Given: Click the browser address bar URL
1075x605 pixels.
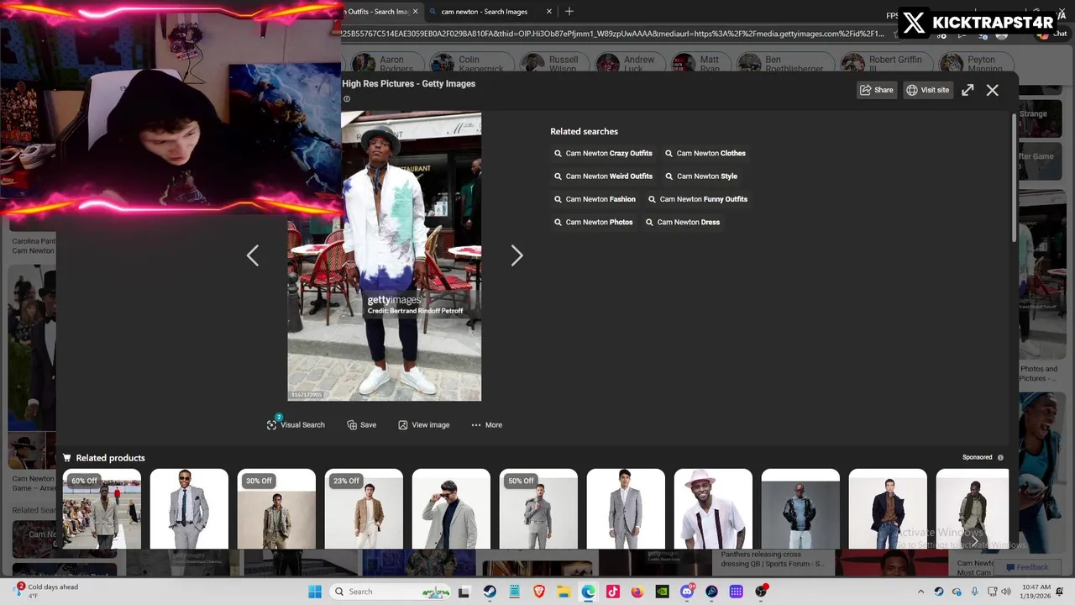Looking at the screenshot, I should pyautogui.click(x=612, y=34).
